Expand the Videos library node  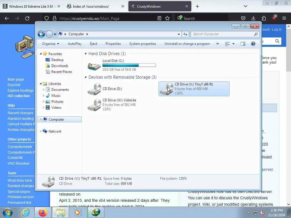coord(43,108)
